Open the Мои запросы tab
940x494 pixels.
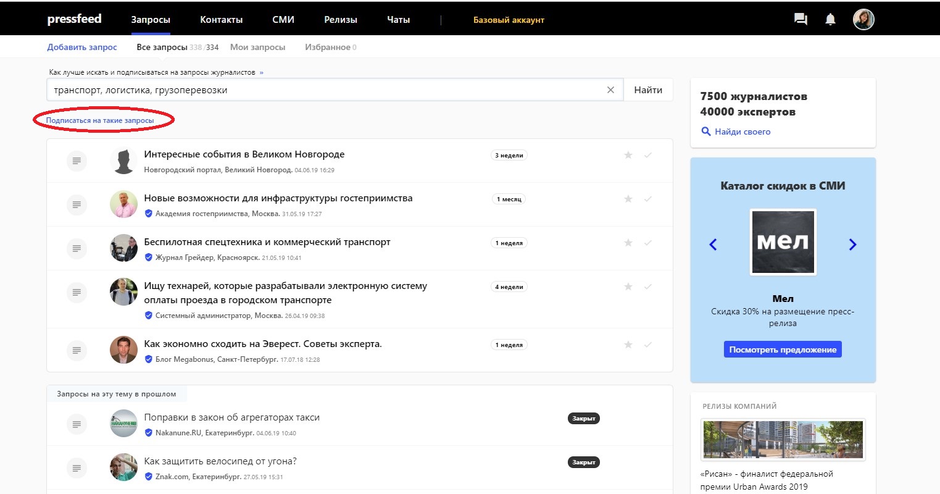[x=257, y=47]
